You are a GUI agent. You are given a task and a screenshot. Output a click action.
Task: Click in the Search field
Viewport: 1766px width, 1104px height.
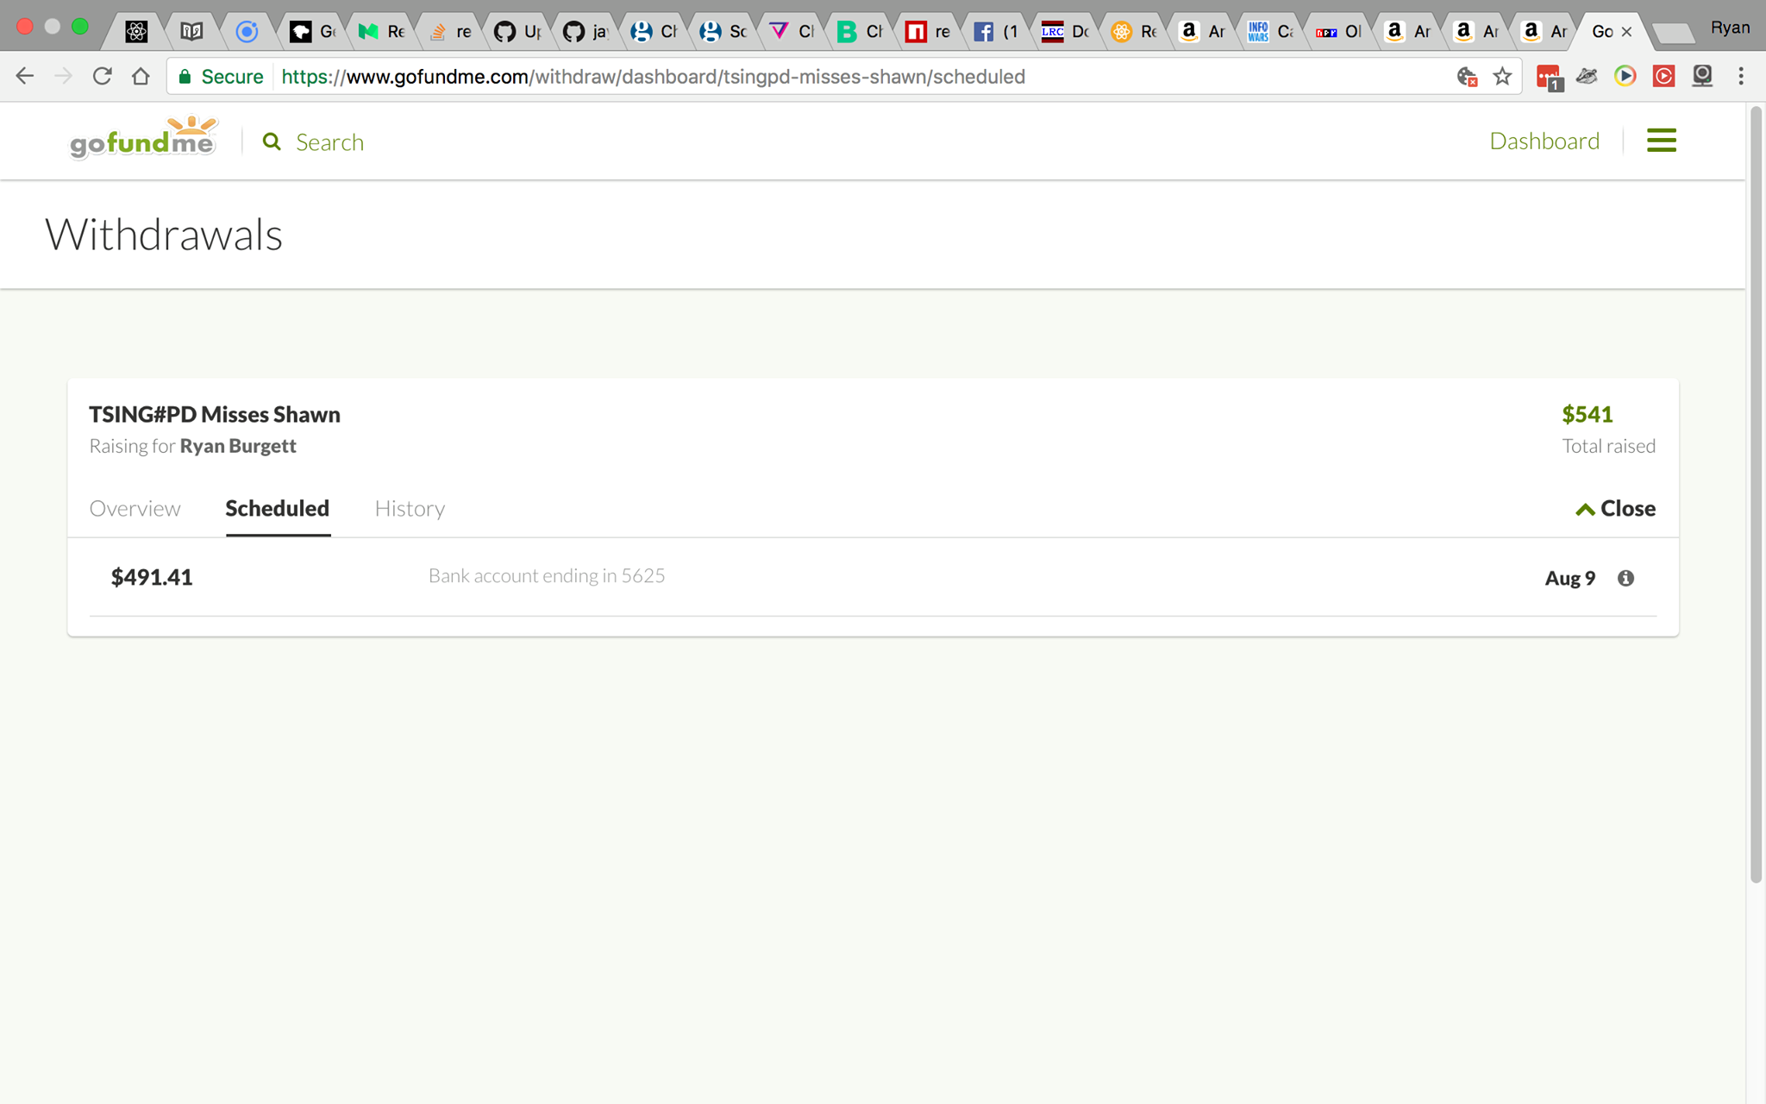pos(329,142)
